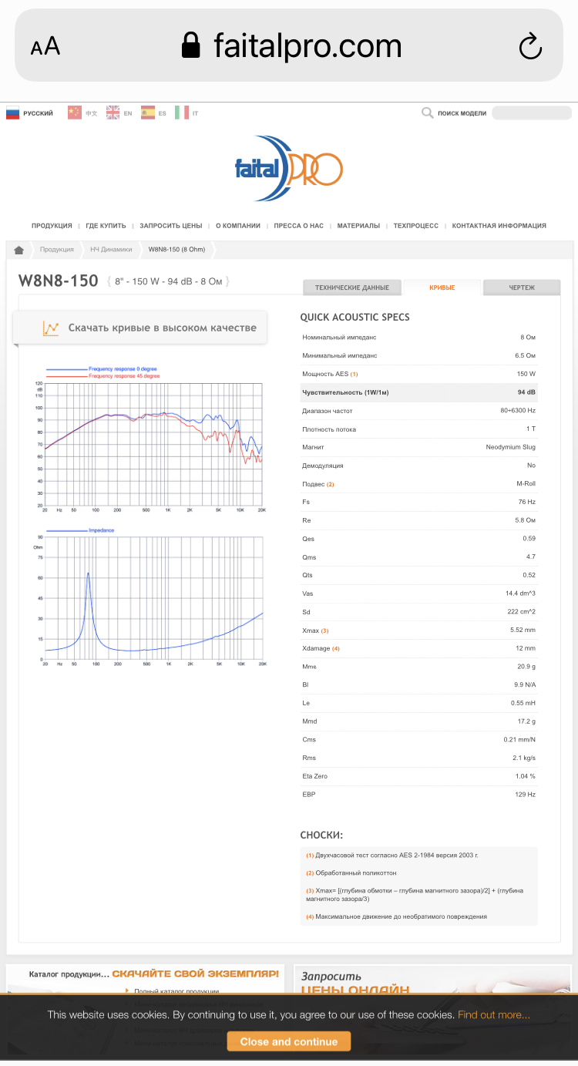Click Скачать кривые в высоком качестве
The width and height of the screenshot is (578, 1066).
[150, 328]
